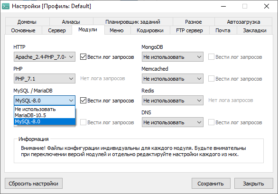278x194 pixels.
Task: Click the Сохранить button
Action: click(x=211, y=184)
